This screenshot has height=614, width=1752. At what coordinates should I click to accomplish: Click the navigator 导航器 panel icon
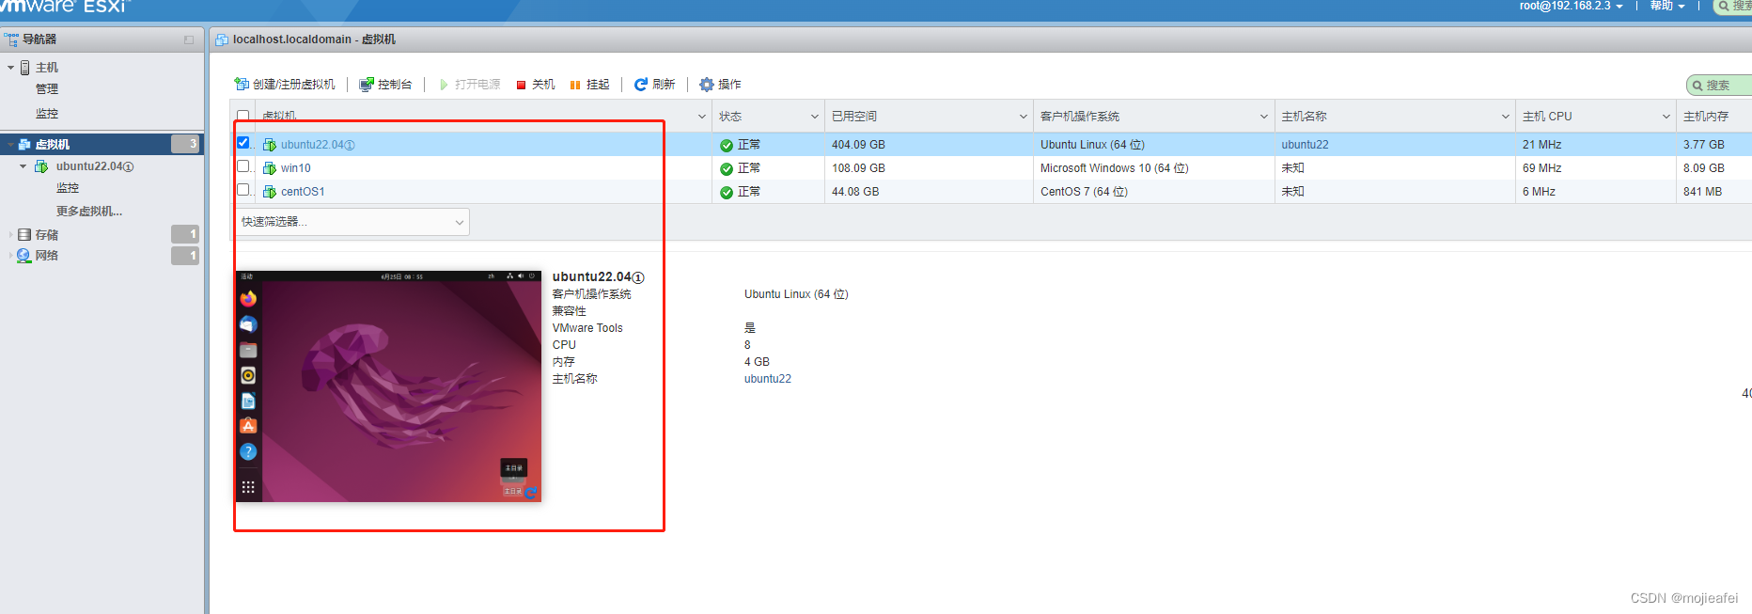11,39
